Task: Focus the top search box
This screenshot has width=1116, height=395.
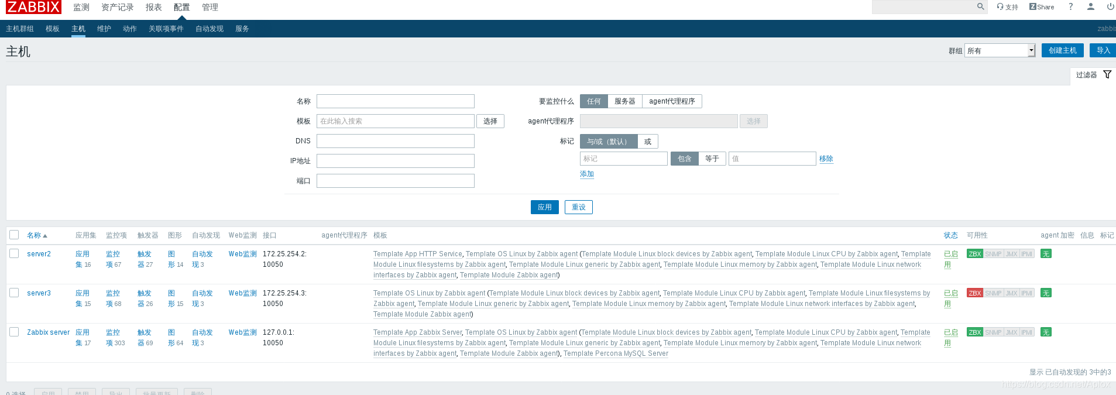Action: tap(923, 6)
